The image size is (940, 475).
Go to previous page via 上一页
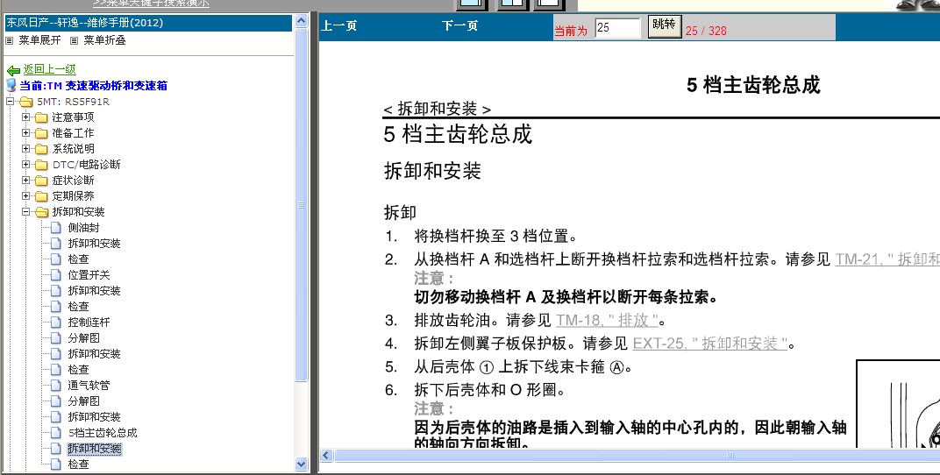[x=339, y=25]
